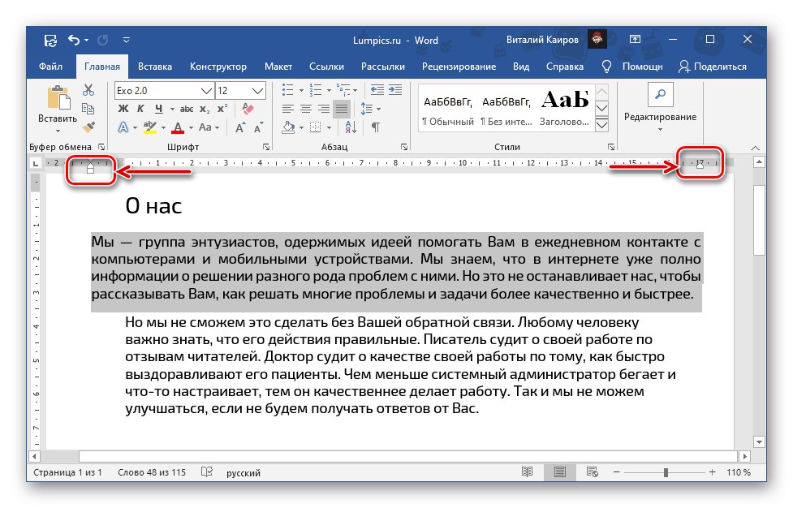793x508 pixels.
Task: Toggle underline formatting with the Ч icon
Action: click(160, 108)
